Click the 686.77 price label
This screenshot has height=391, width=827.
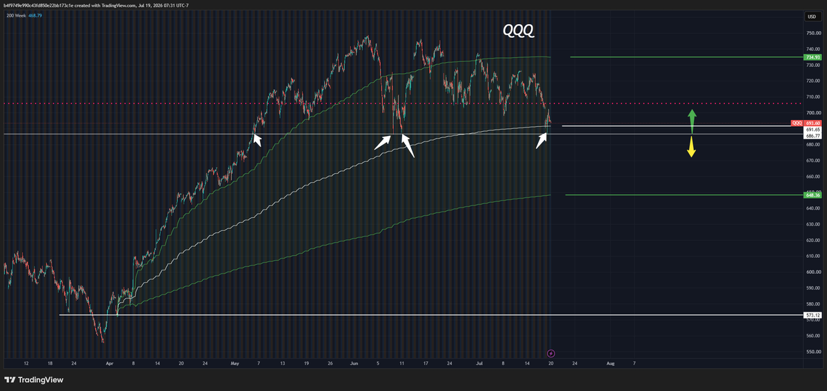(813, 136)
